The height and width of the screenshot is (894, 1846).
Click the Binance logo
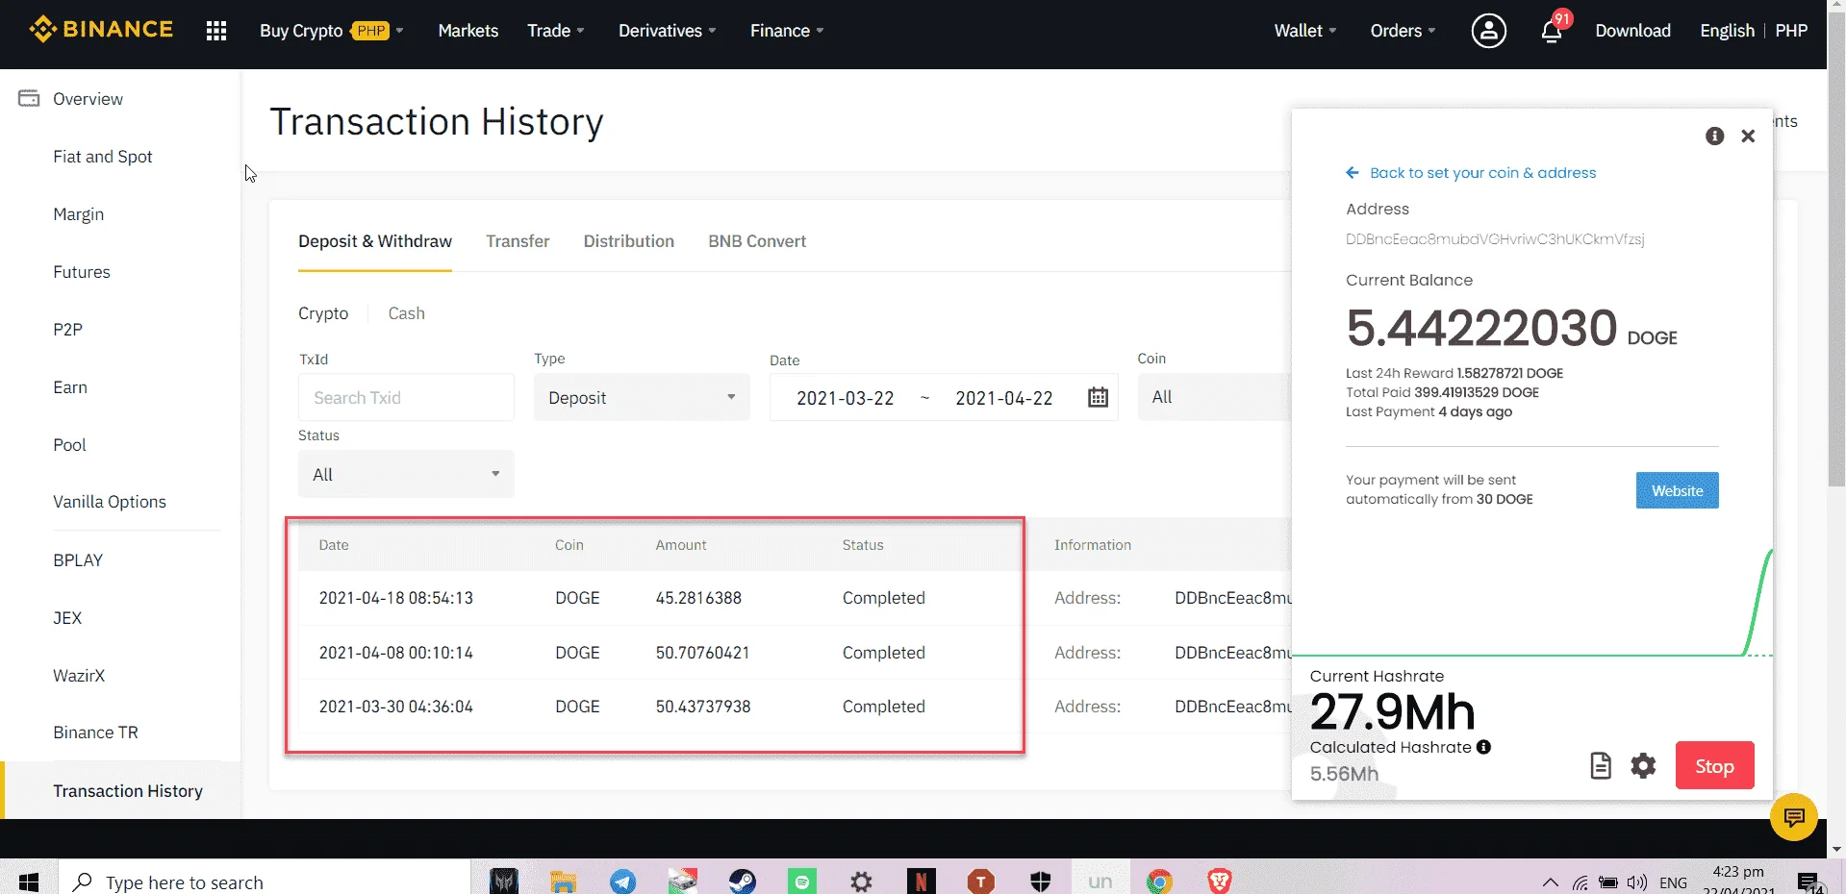pyautogui.click(x=101, y=30)
